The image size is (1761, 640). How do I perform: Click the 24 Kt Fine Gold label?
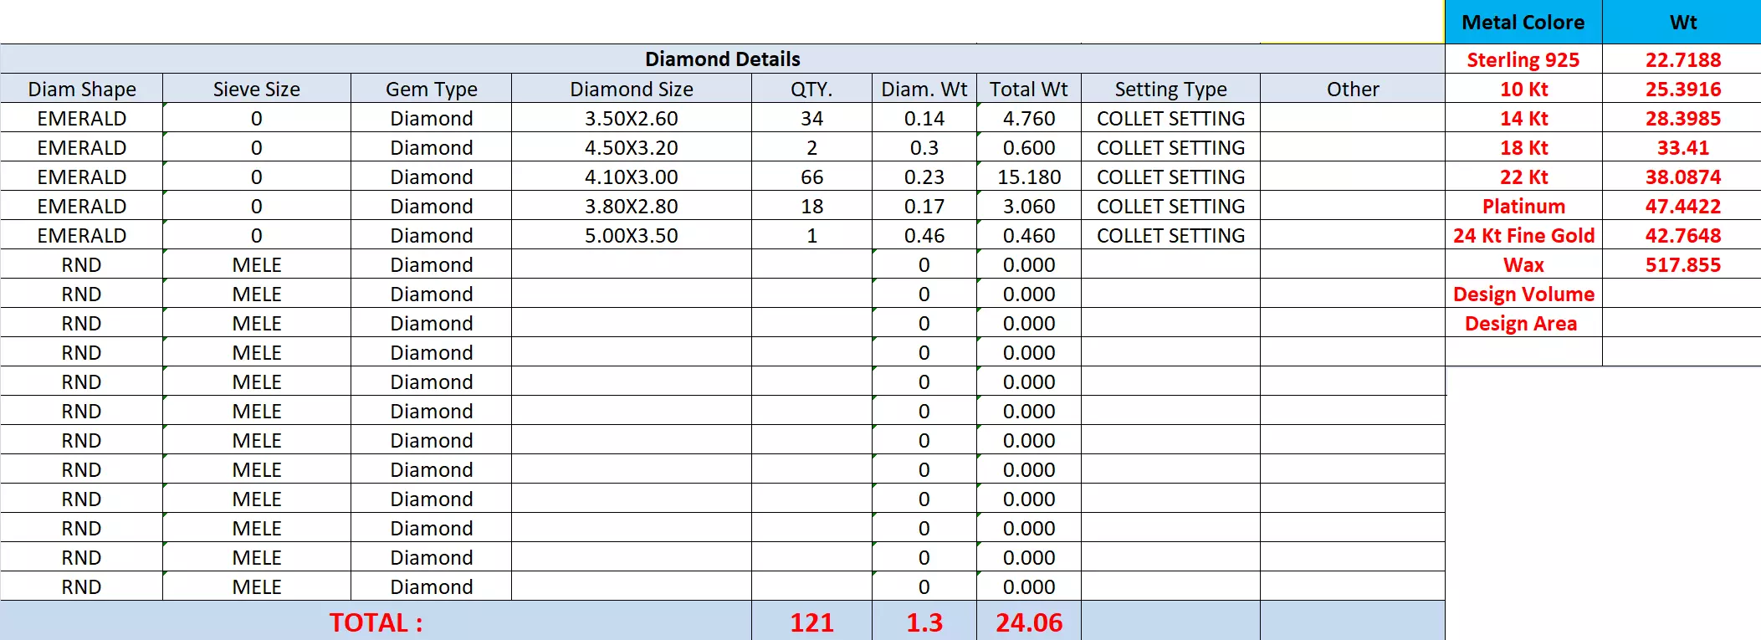click(1523, 235)
